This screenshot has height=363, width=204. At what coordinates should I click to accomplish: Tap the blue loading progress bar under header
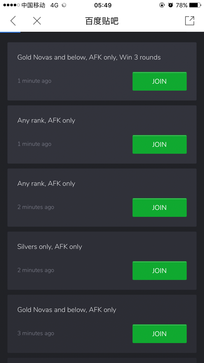10,32
